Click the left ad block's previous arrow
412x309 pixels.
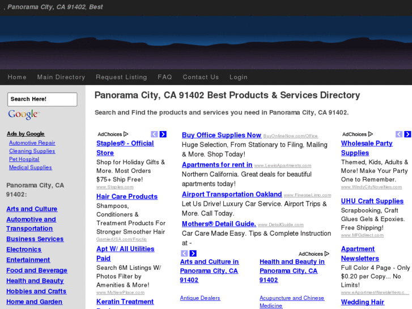point(154,134)
